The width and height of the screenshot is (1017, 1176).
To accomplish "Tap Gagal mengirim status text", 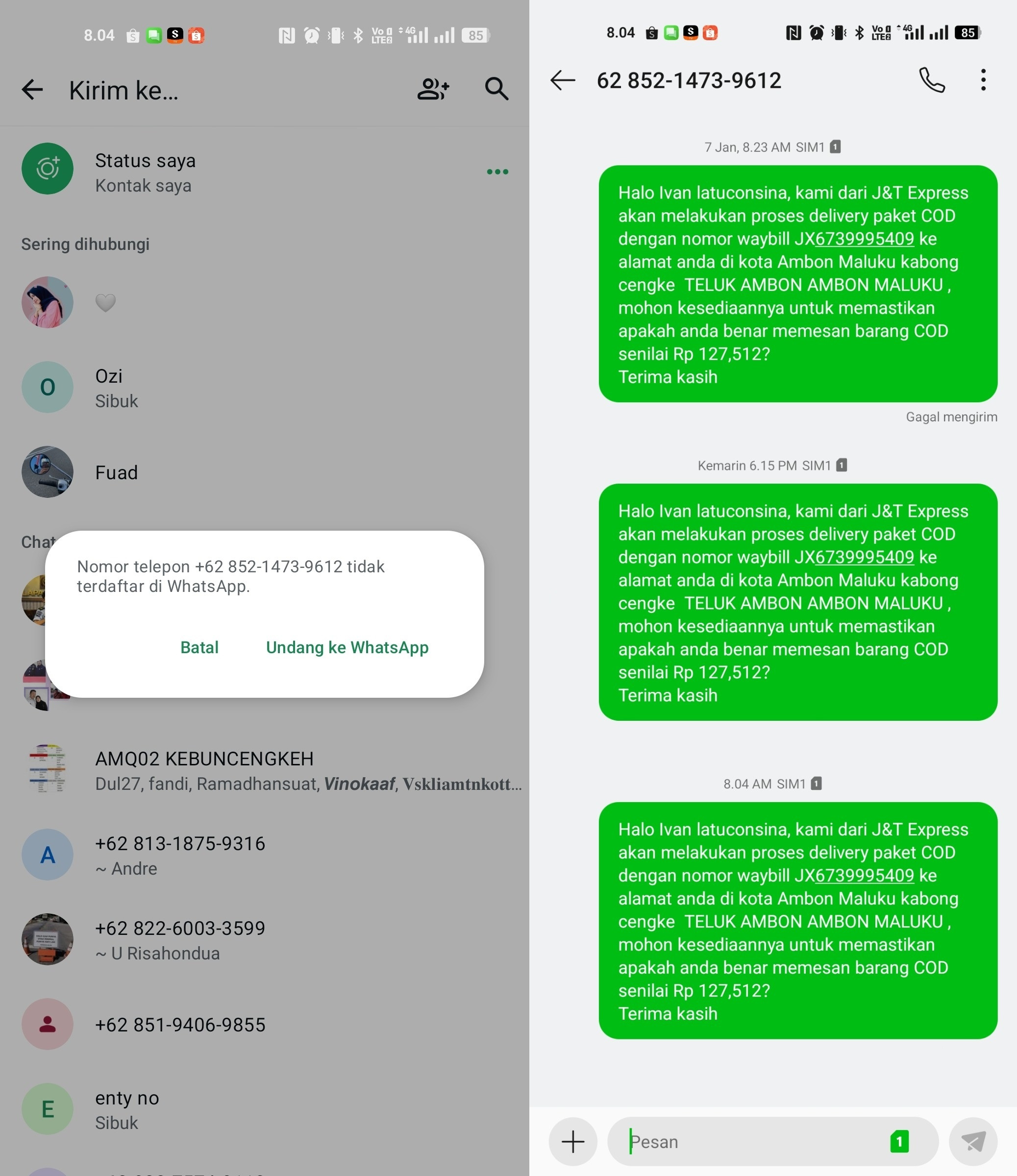I will 951,417.
